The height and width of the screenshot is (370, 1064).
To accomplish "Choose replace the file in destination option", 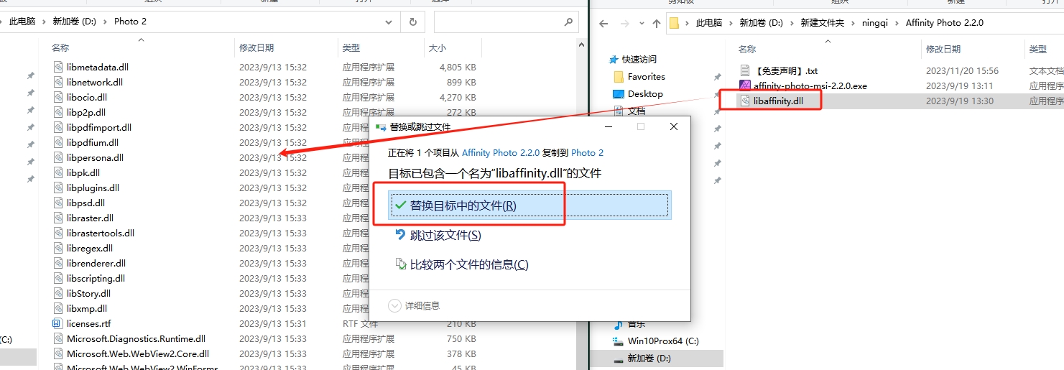I will (x=529, y=205).
